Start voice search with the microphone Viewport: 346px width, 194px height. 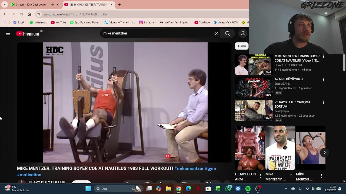243,33
